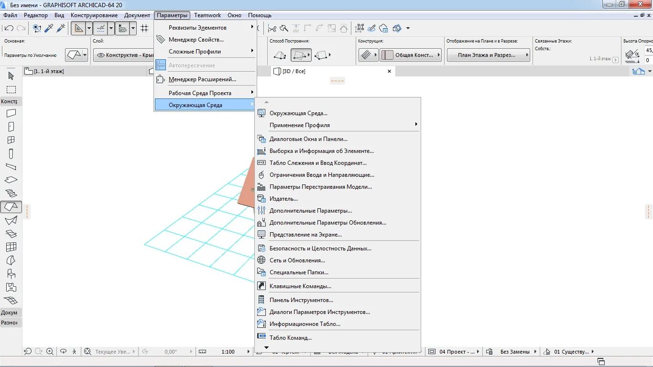This screenshot has height=367, width=653.
Task: Open the Документ menu
Action: click(x=137, y=15)
